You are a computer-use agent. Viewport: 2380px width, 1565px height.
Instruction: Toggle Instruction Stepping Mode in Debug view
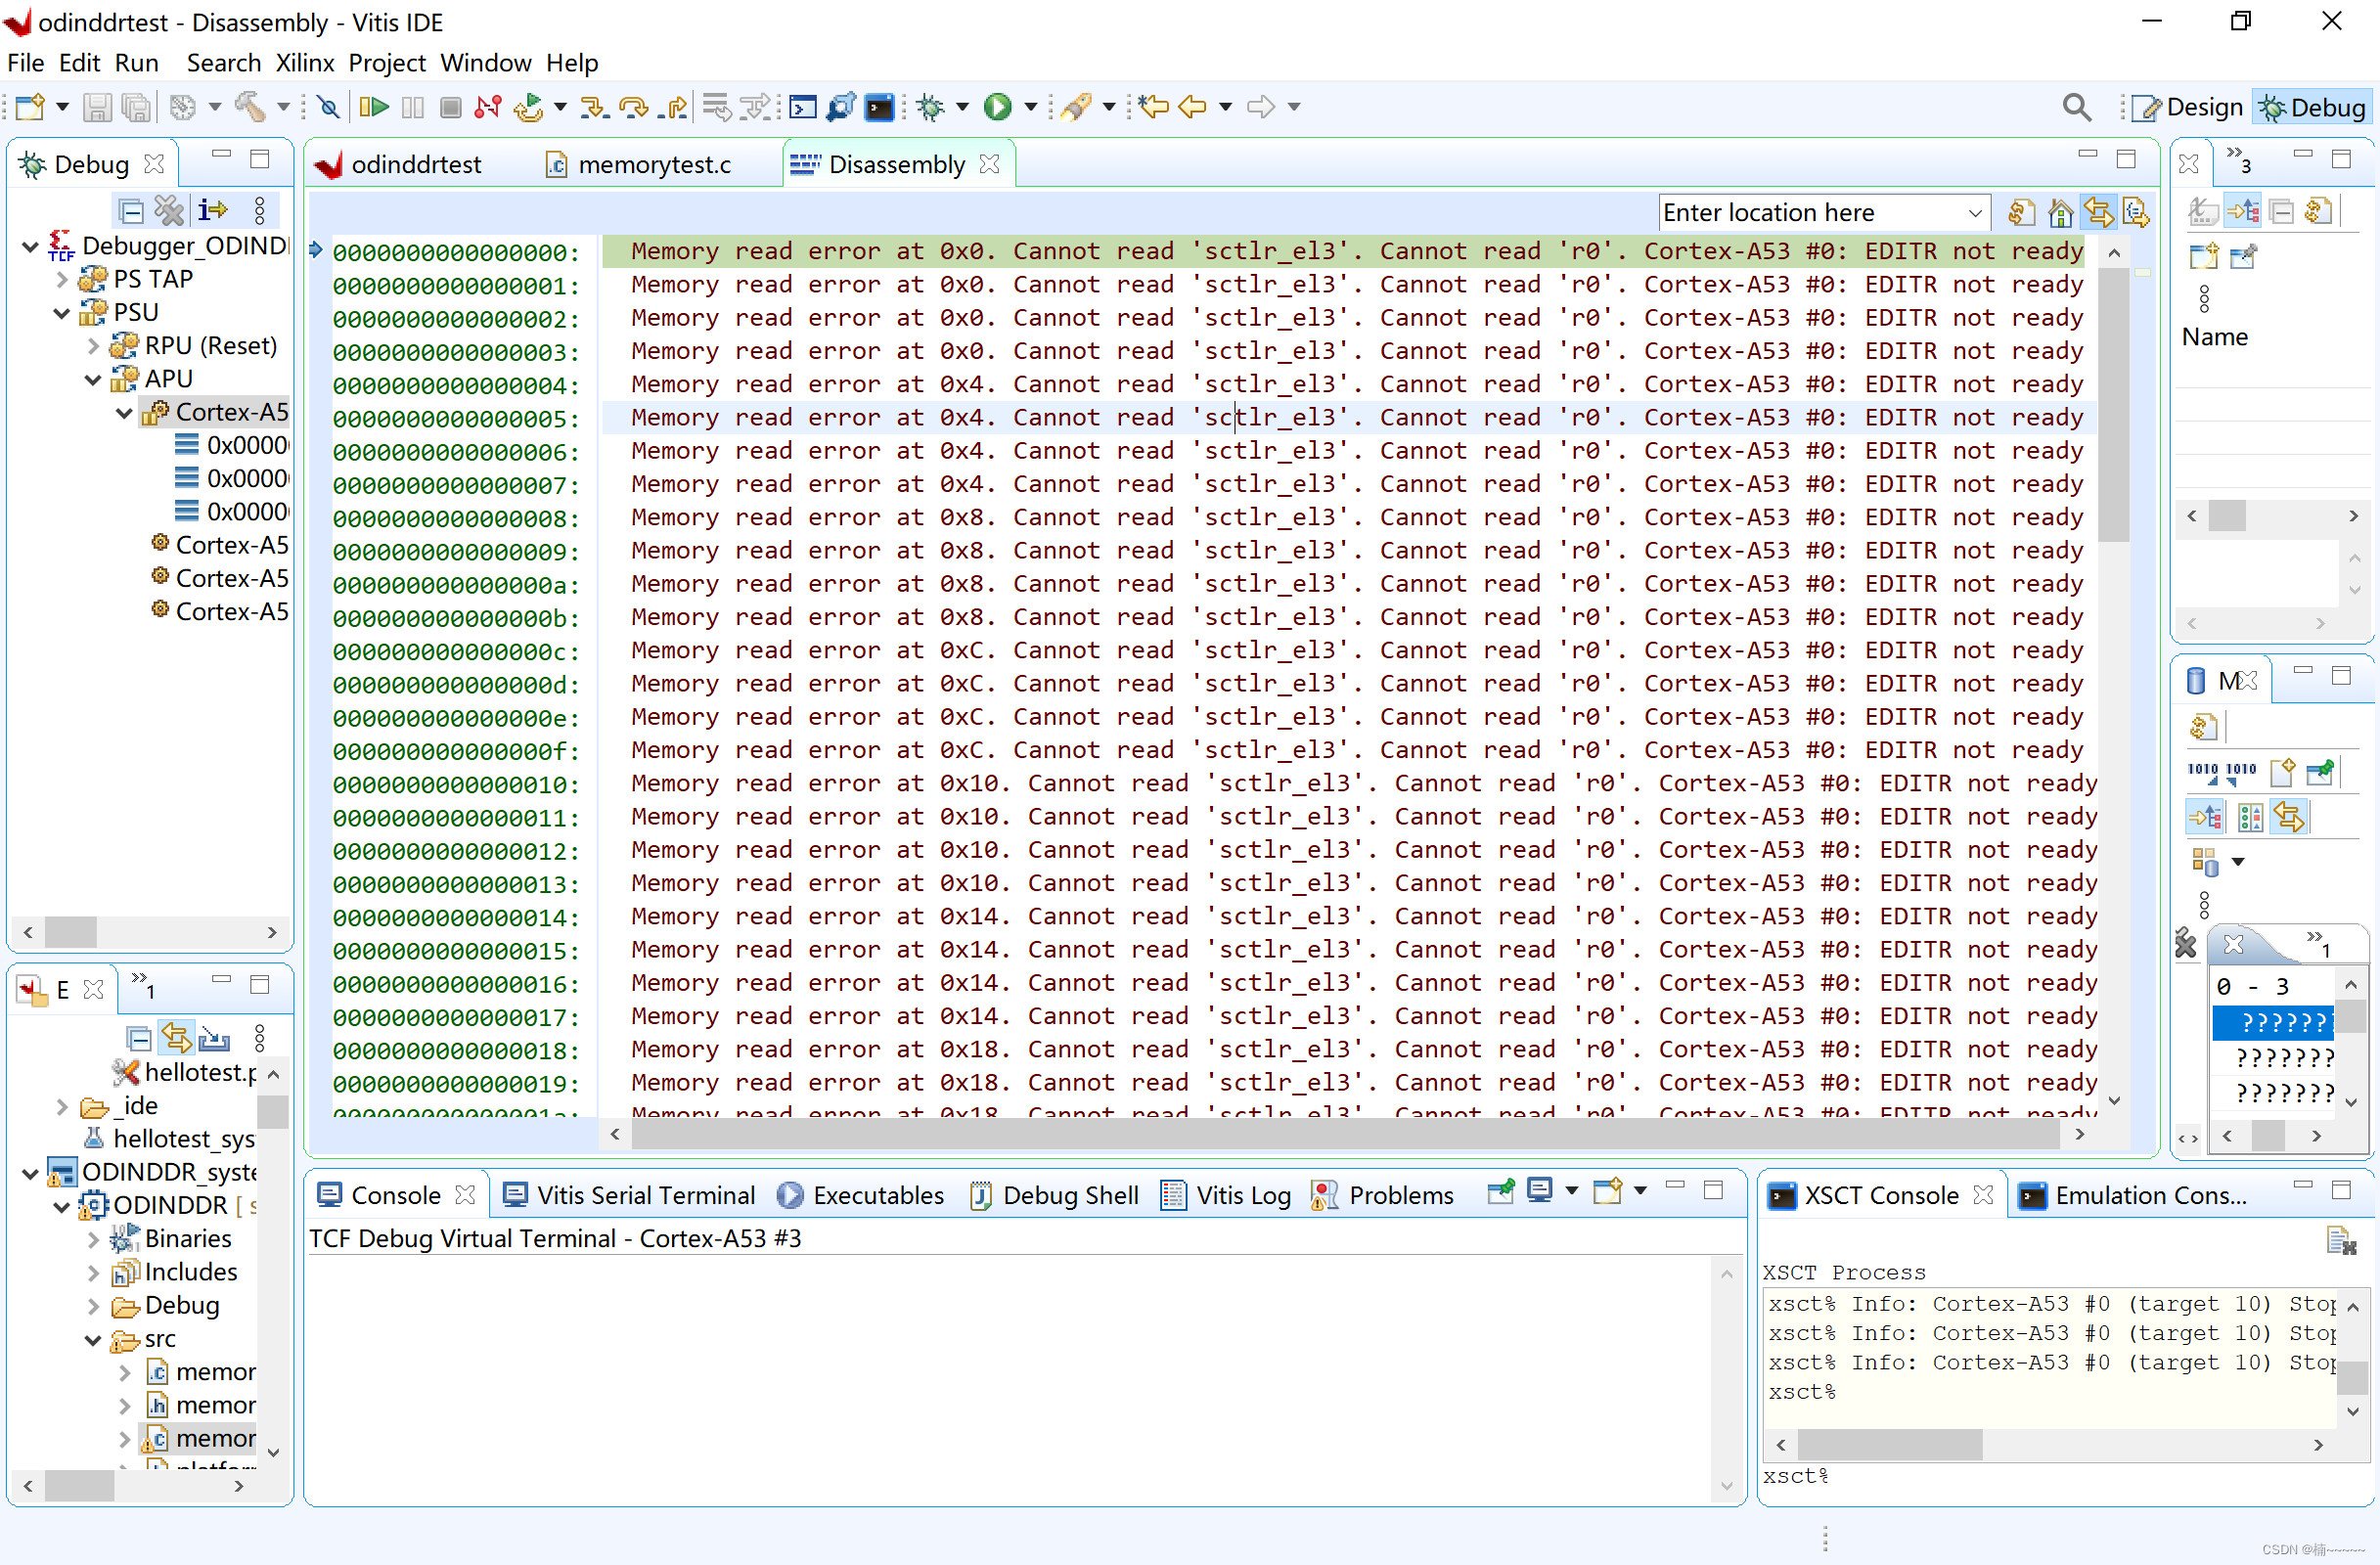coord(212,210)
